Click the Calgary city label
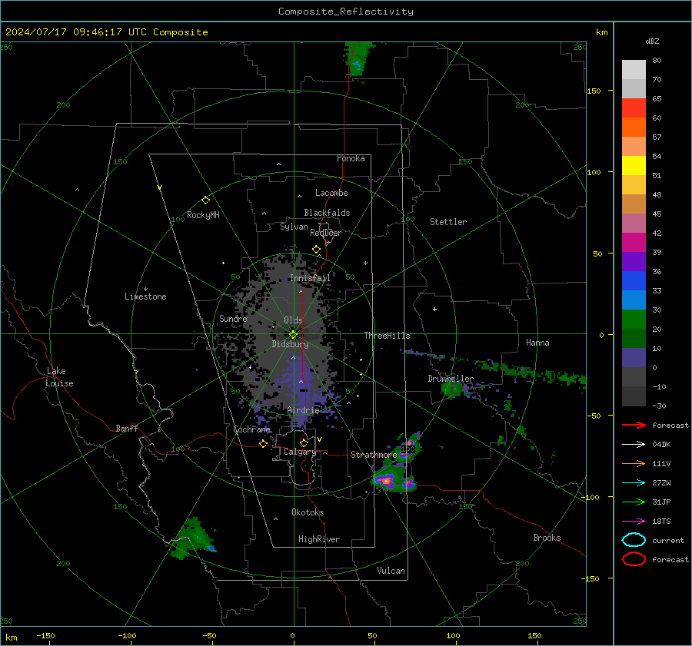The height and width of the screenshot is (646, 692). 300,452
